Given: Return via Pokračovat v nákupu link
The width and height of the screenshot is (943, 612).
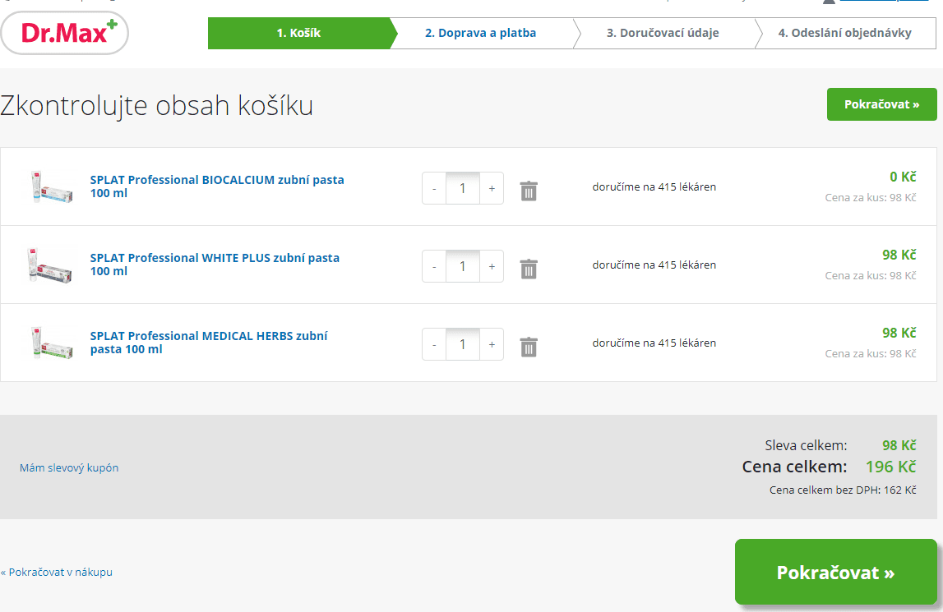Looking at the screenshot, I should (57, 572).
